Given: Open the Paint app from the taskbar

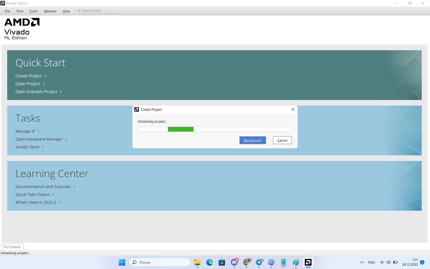Looking at the screenshot, I should [x=296, y=262].
